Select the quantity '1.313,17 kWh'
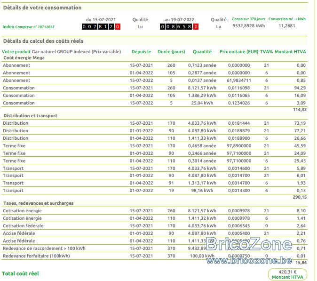 202,183
